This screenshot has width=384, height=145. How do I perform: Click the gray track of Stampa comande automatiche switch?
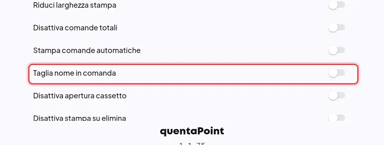341,50
